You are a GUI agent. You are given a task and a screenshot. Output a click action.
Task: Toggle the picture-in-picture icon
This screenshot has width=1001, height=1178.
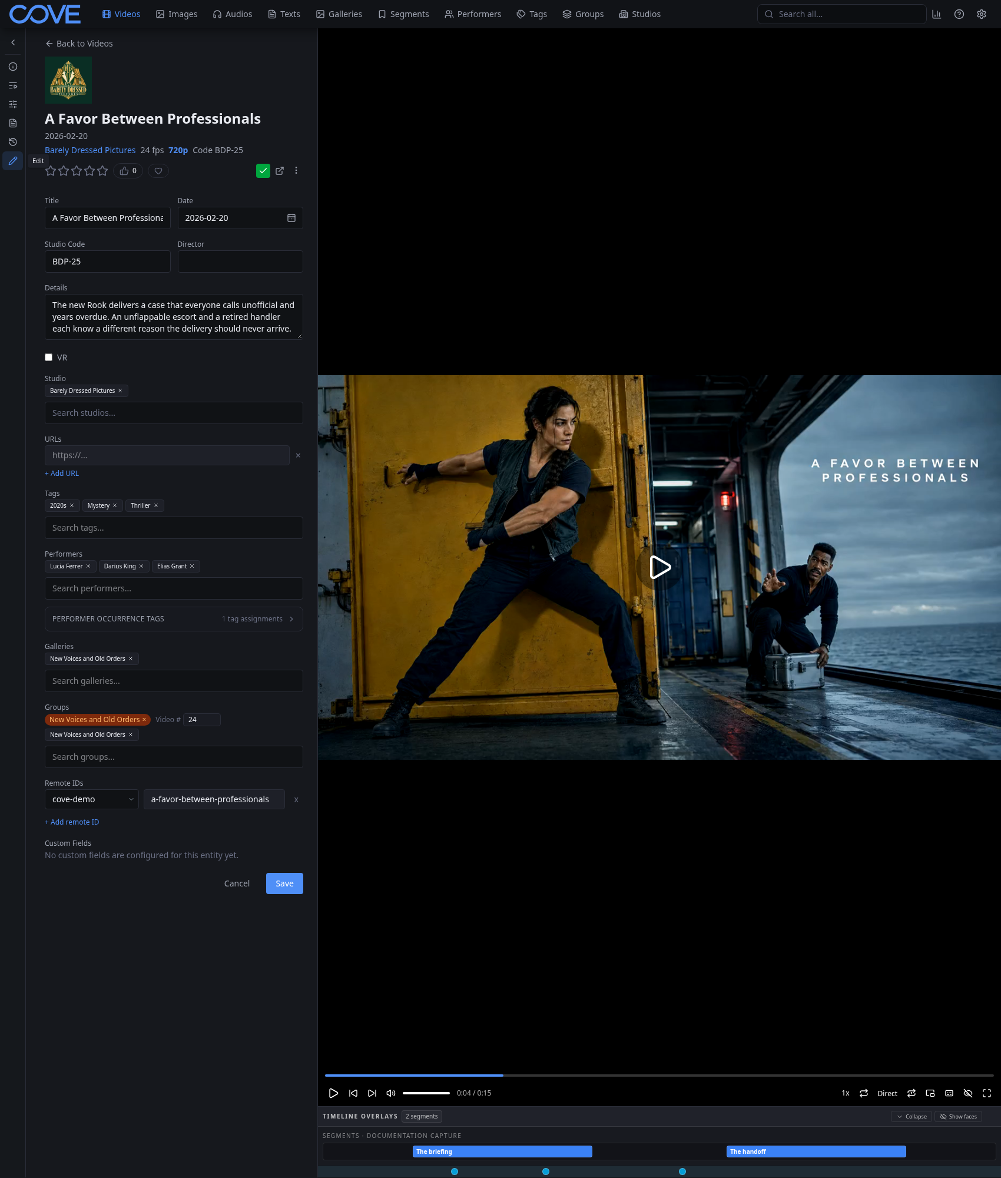click(930, 1093)
